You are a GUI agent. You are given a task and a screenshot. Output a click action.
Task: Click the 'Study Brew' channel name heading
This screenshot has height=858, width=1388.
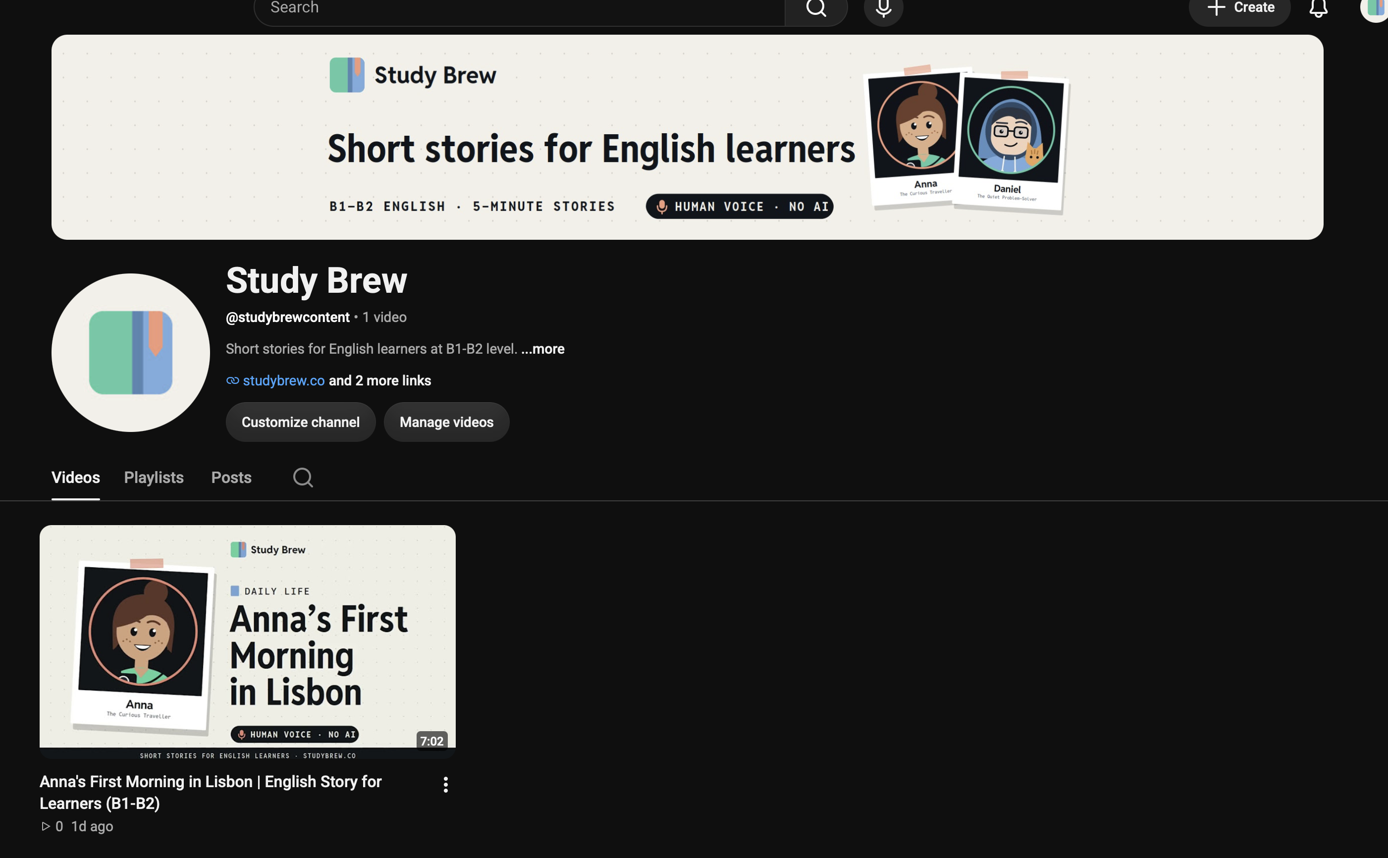click(x=317, y=280)
